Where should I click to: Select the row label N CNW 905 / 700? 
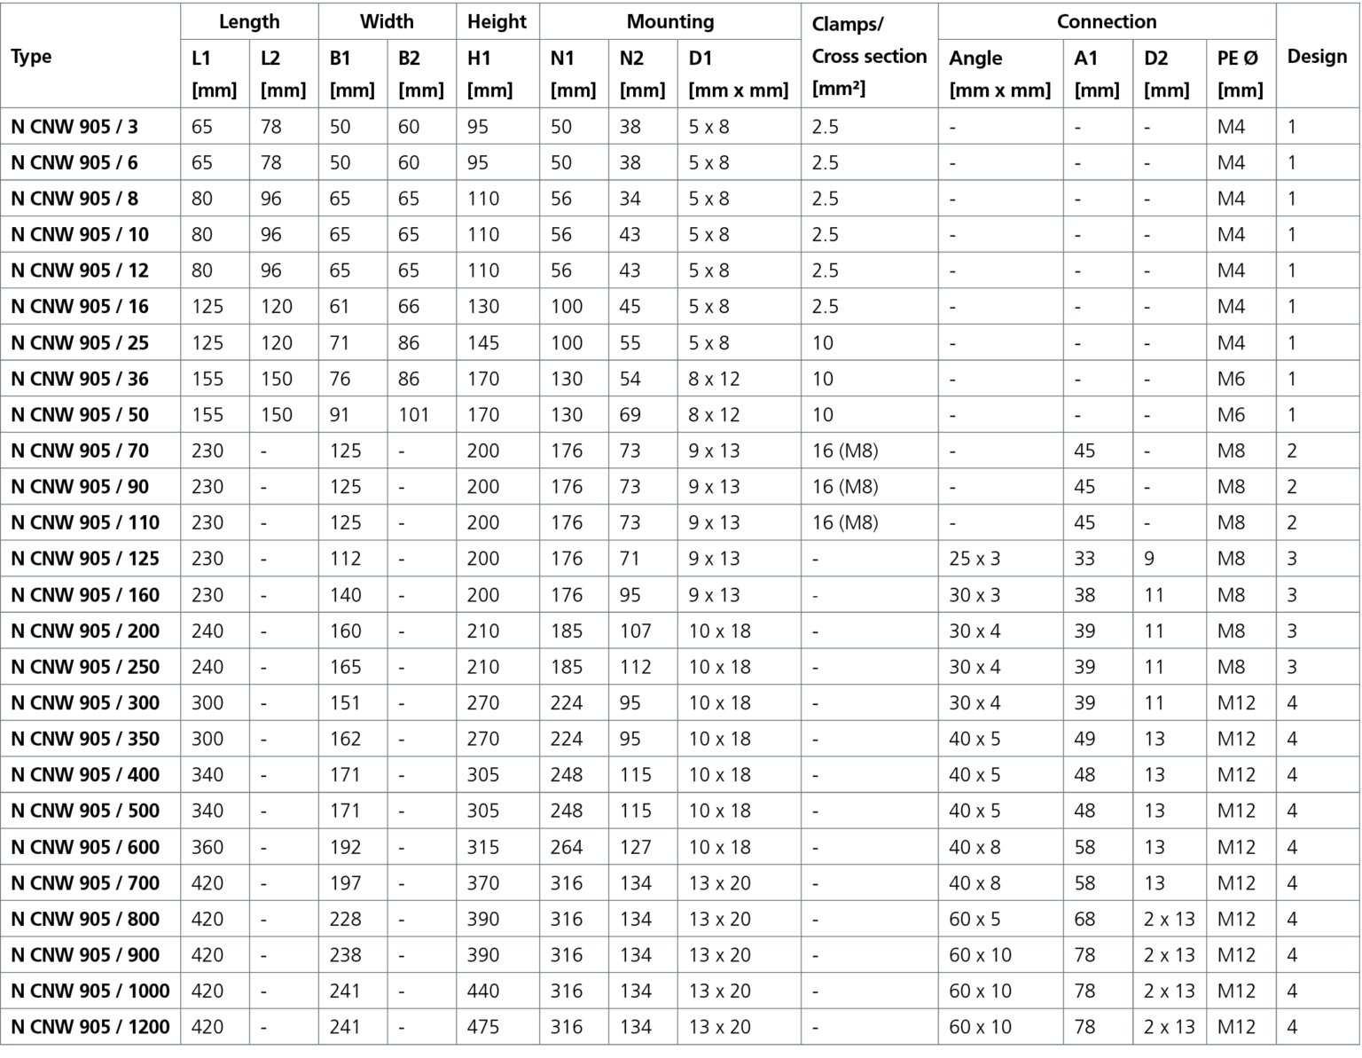[85, 883]
